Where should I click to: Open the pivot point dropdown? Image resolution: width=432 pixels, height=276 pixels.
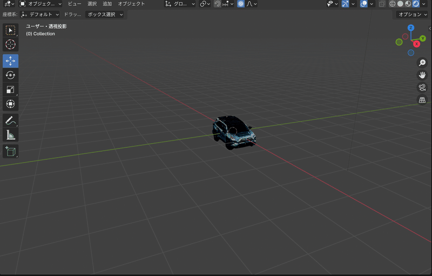pyautogui.click(x=205, y=4)
